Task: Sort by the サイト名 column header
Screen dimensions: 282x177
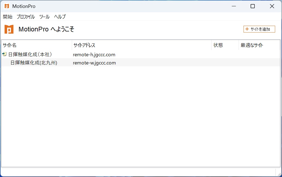Action: (37, 45)
